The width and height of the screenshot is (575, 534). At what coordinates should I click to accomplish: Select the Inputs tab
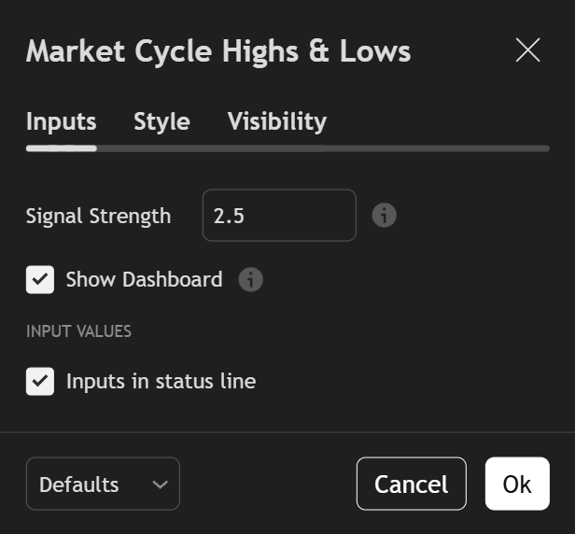pyautogui.click(x=61, y=121)
